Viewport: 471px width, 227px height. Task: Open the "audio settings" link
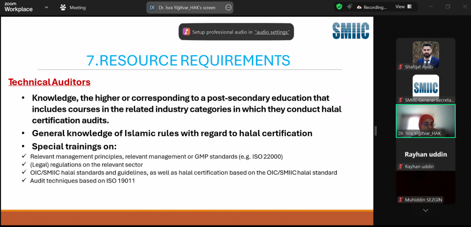point(272,32)
